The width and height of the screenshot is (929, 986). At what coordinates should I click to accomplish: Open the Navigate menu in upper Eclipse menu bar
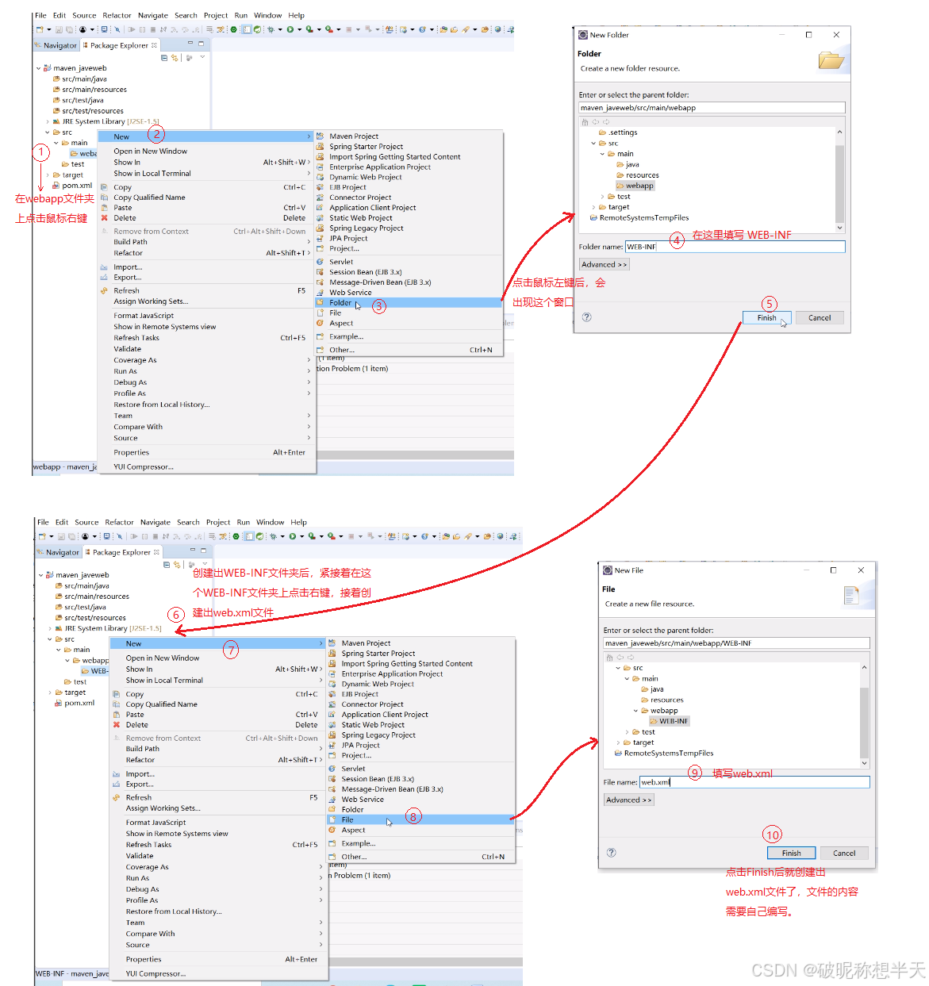click(x=153, y=15)
